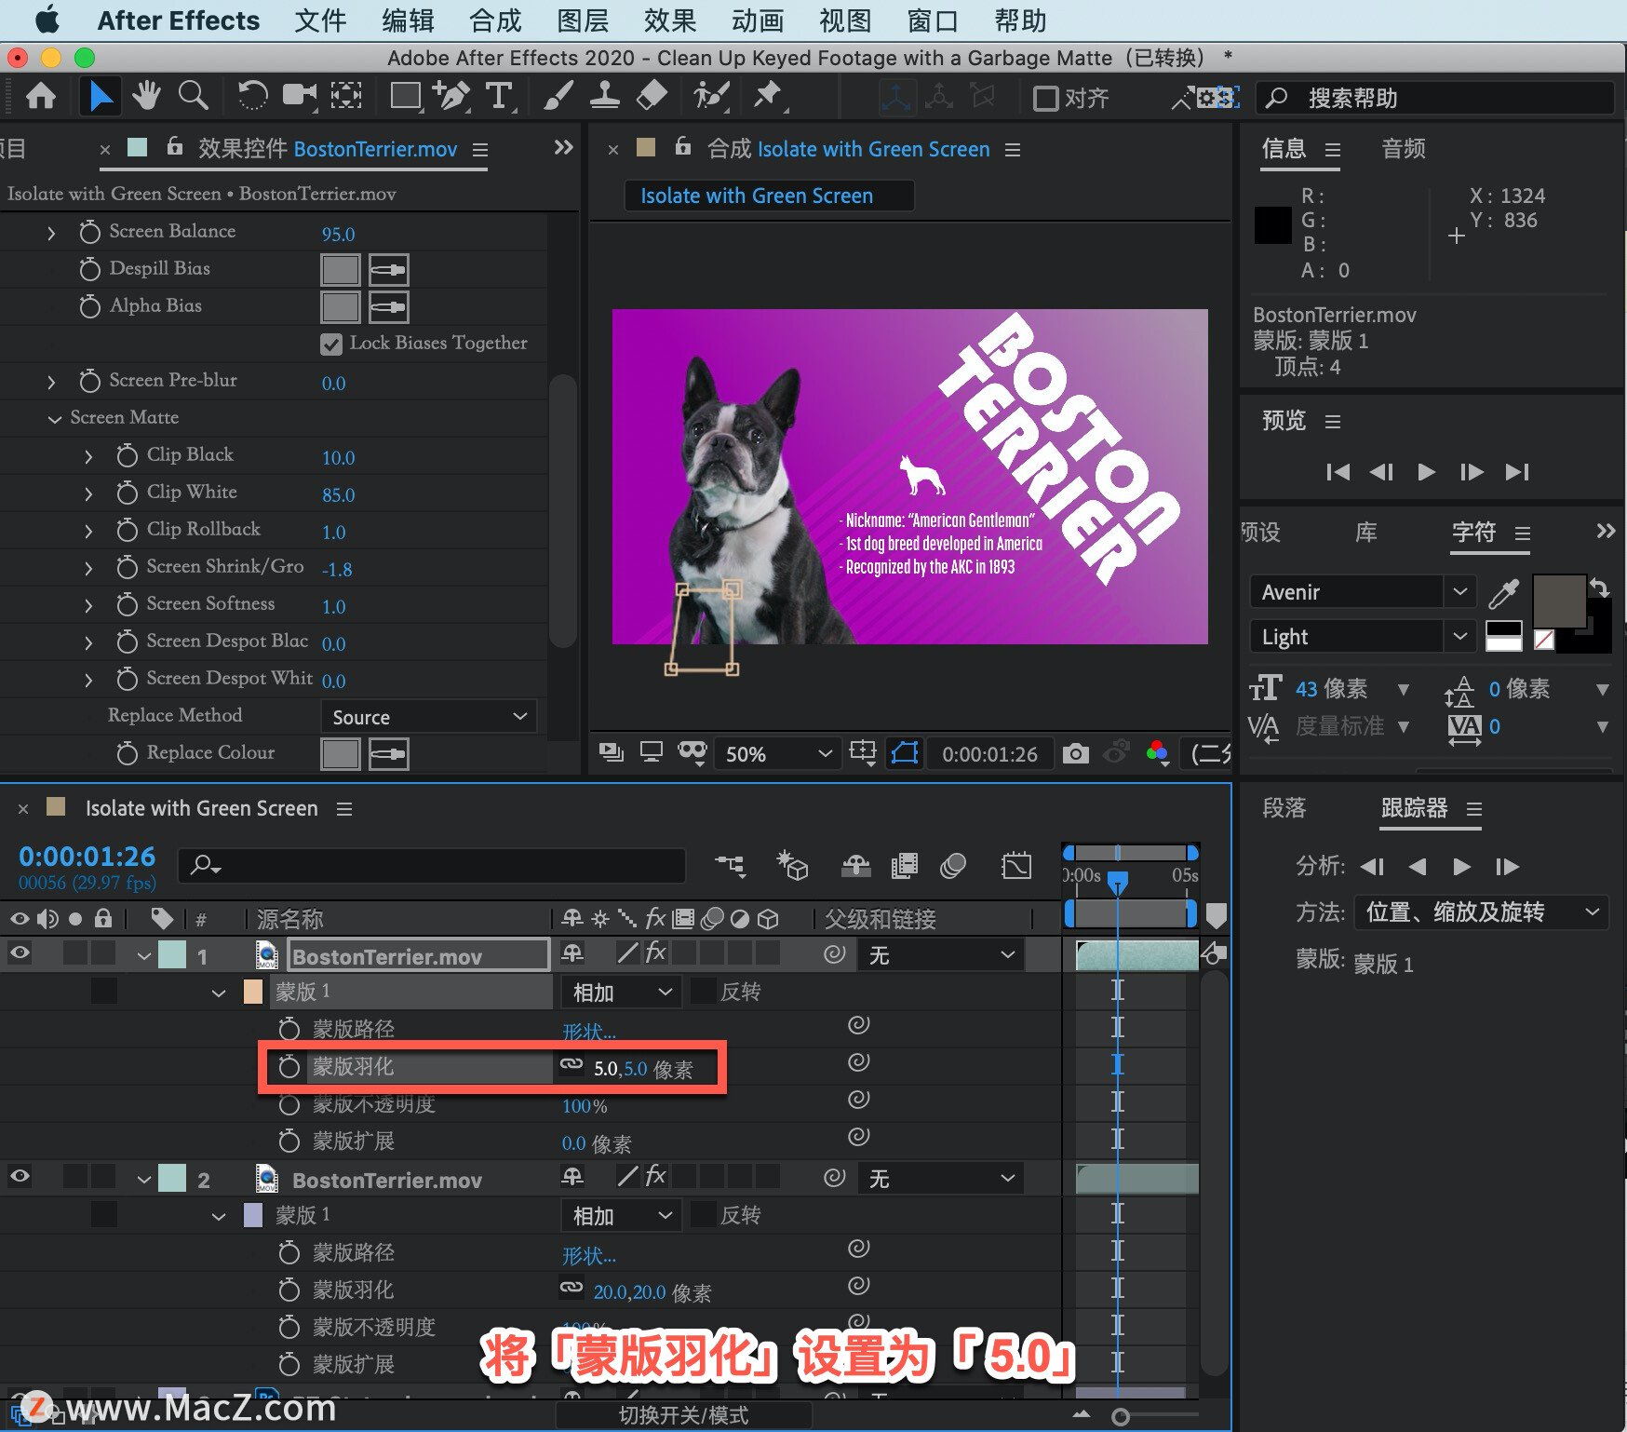The image size is (1627, 1432).
Task: Switch to the 音频 panel tab
Action: pos(1404,149)
